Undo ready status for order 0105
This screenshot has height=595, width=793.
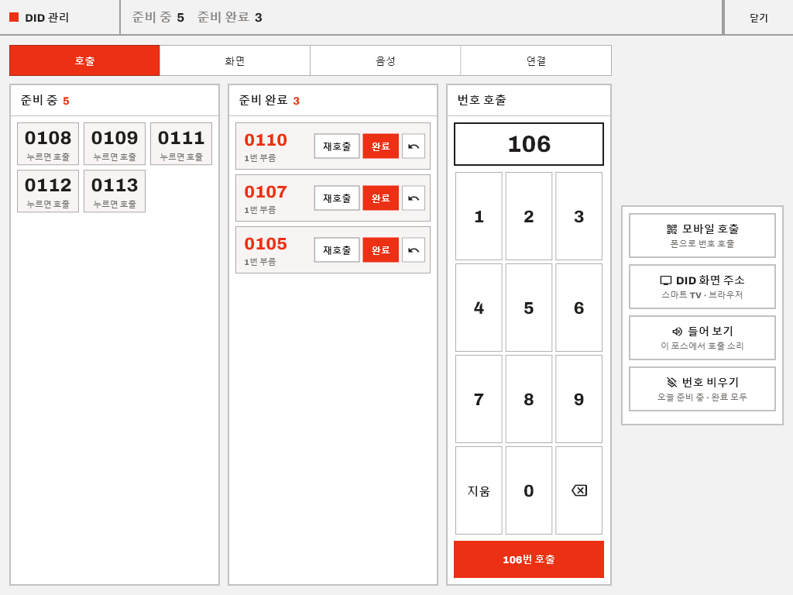[414, 250]
